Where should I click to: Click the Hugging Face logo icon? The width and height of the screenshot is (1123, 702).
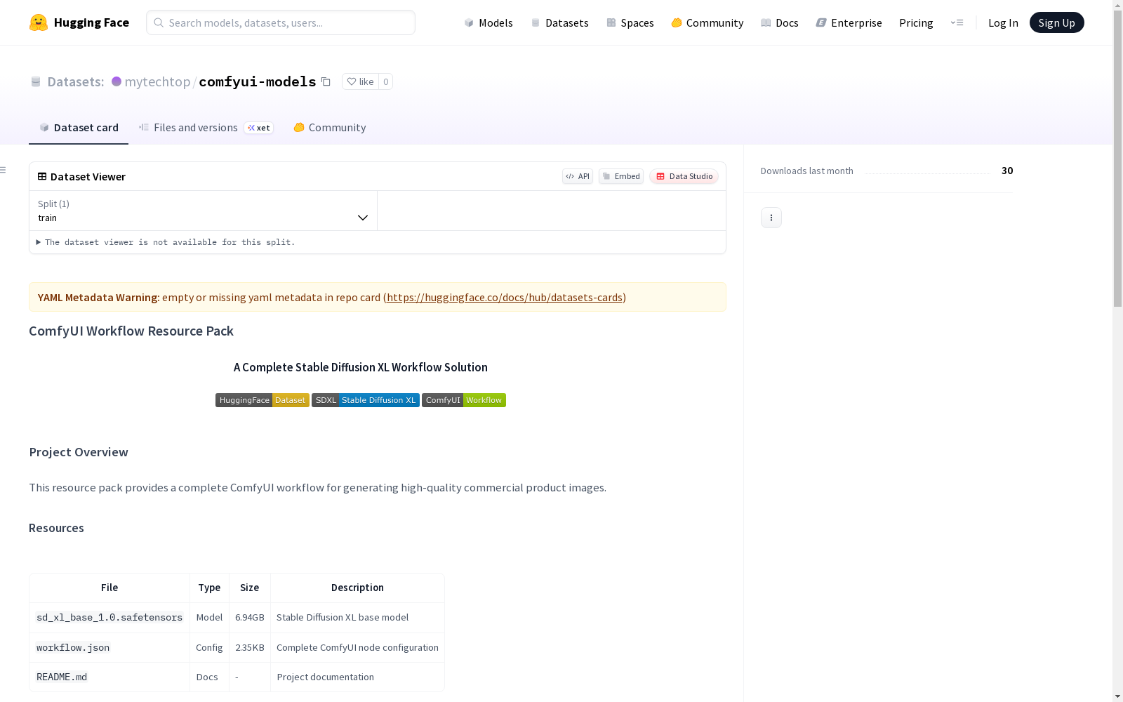point(39,22)
